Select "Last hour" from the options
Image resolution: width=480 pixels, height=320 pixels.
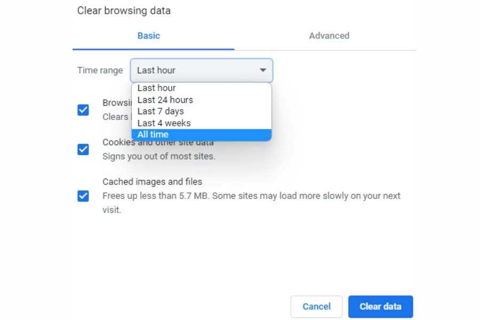(155, 88)
